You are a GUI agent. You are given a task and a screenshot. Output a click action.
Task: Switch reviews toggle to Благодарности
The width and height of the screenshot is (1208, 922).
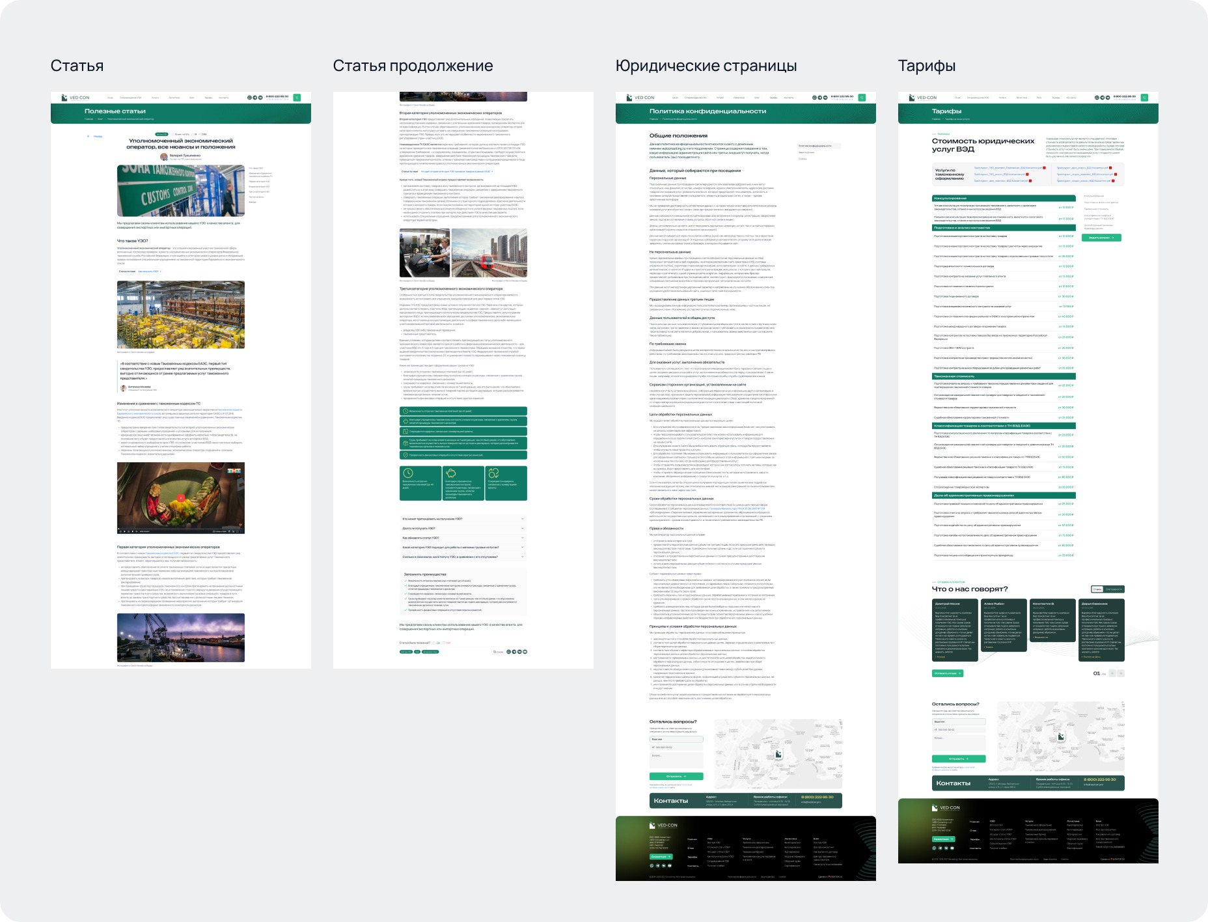coord(1114,589)
